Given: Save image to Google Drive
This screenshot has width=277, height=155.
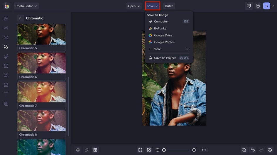Looking at the screenshot, I should [x=169, y=35].
